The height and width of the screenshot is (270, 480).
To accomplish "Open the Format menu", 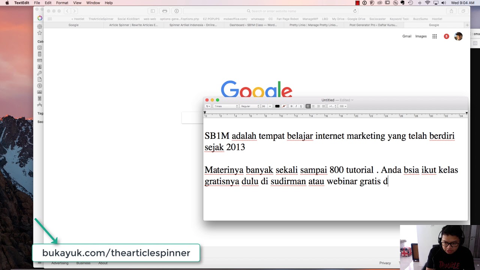I will [x=62, y=3].
